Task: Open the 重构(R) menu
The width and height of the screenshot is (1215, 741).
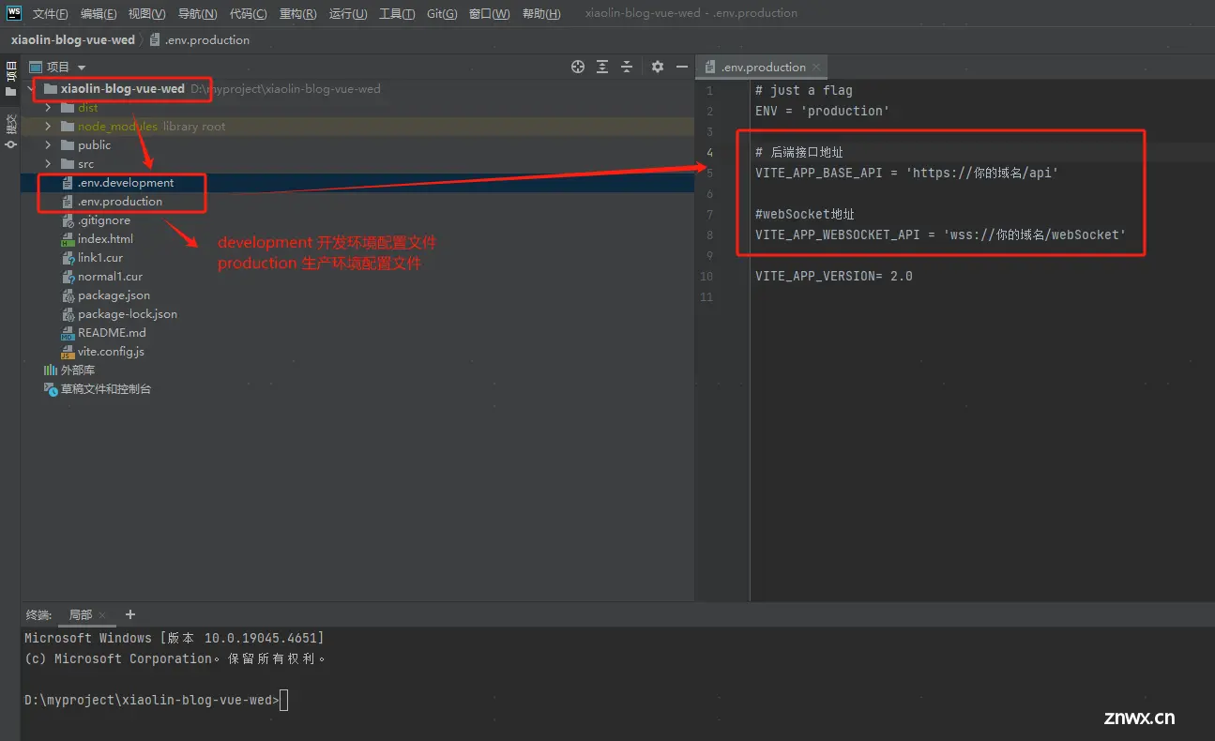Action: [x=297, y=13]
